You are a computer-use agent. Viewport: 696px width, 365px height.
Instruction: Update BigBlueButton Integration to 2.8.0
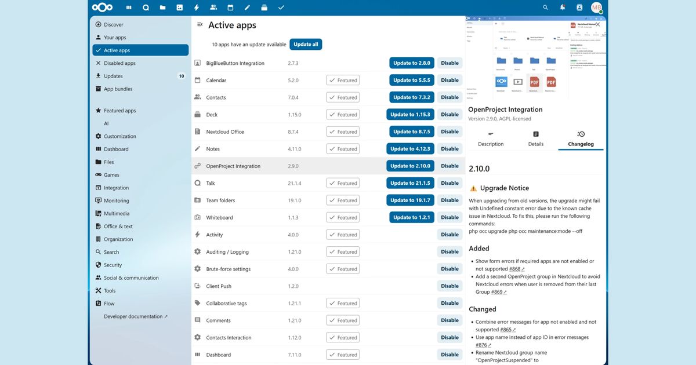tap(412, 63)
